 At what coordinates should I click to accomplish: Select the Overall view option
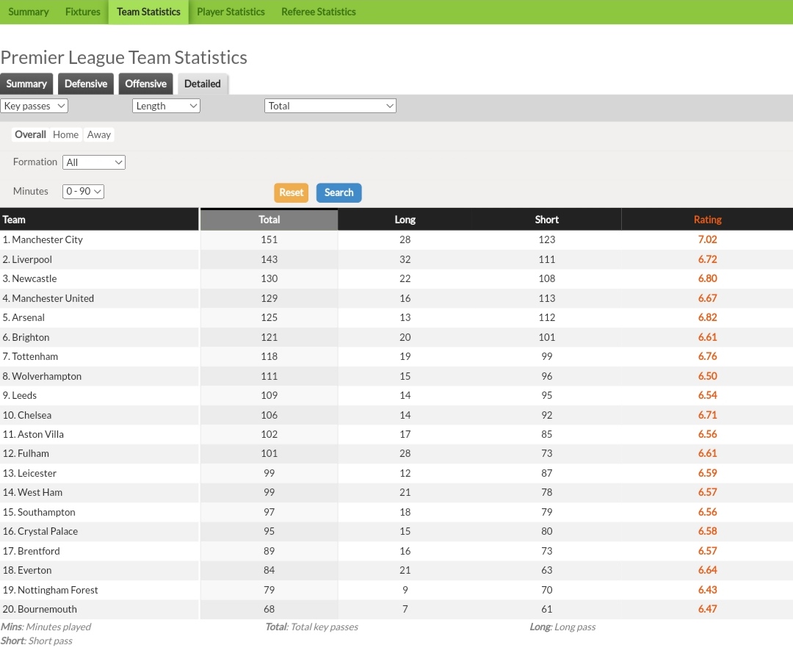30,134
